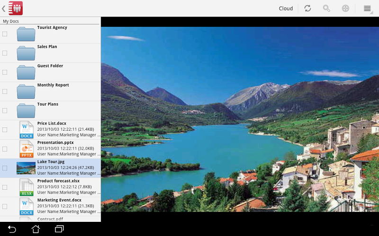
Task: Refresh the file list
Action: [307, 8]
